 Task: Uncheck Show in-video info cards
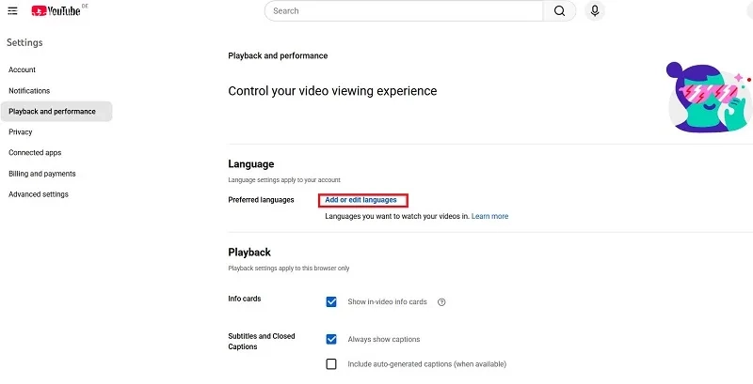(331, 301)
